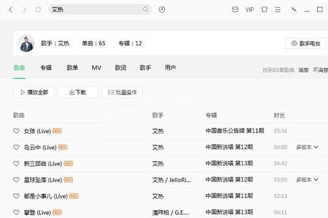Play the song 都是小事儿 (Live)

point(46,196)
